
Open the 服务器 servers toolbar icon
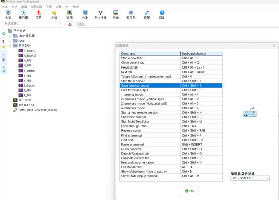click(23, 15)
